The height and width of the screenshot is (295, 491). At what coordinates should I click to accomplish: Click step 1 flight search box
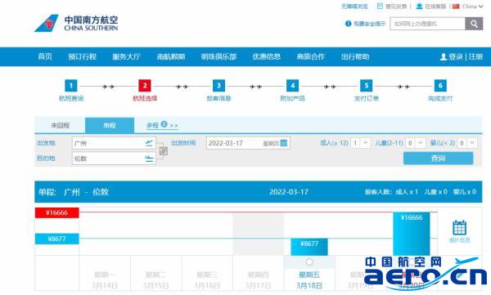pos(71,86)
